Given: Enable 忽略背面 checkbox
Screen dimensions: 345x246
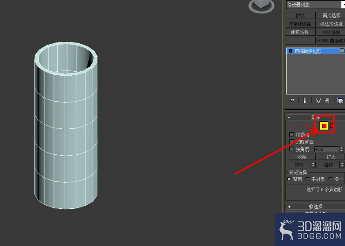Looking at the screenshot, I should 291,141.
